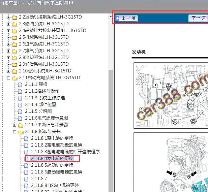
Task: Select 2.11.8.8 BSG电机的更换 entry
Action: coord(55,186)
